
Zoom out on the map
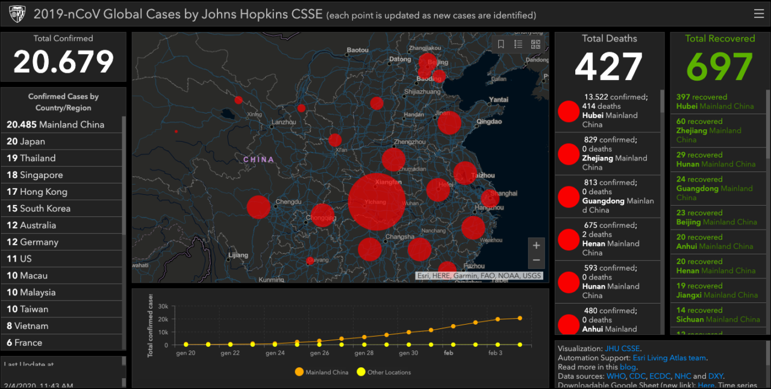[x=536, y=261]
